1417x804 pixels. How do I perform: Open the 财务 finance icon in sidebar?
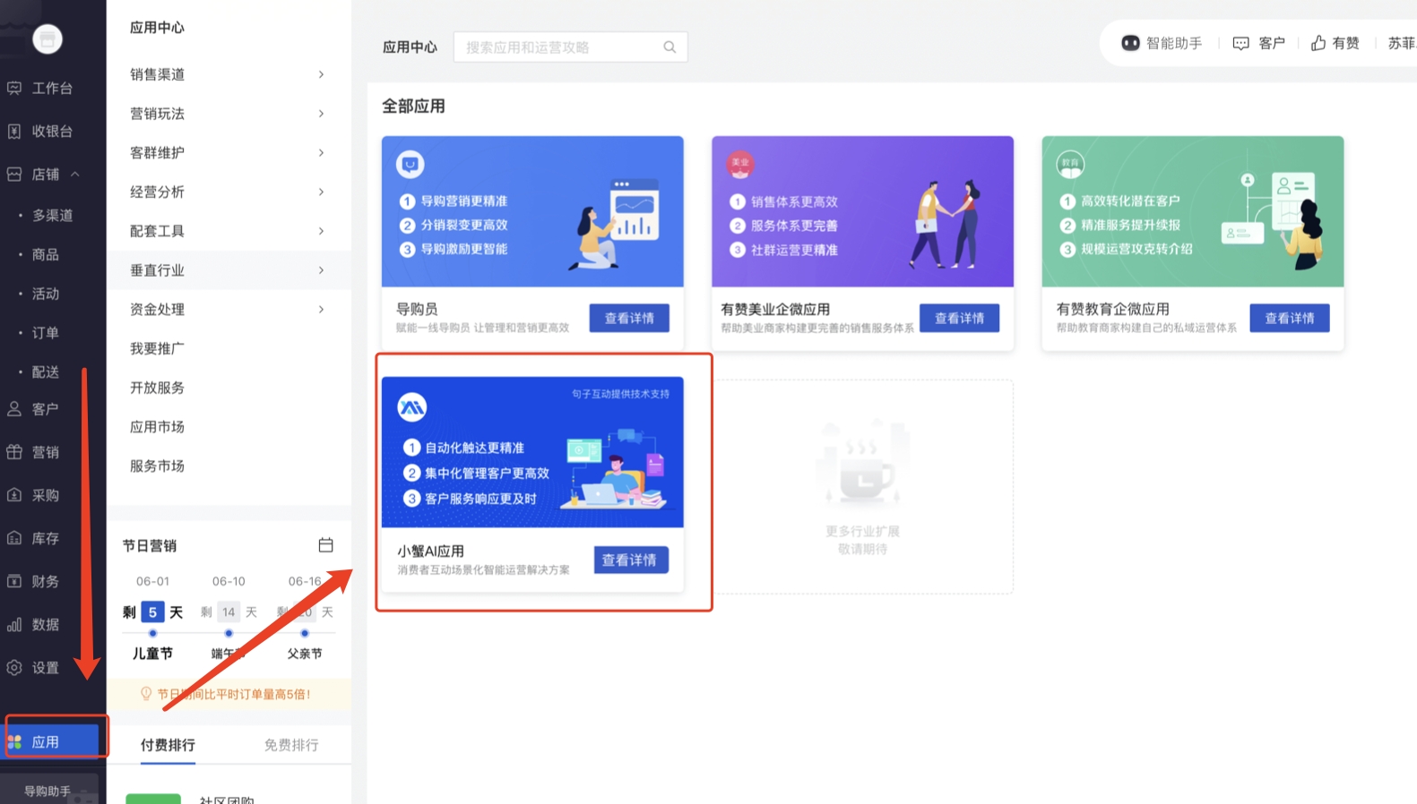click(14, 581)
